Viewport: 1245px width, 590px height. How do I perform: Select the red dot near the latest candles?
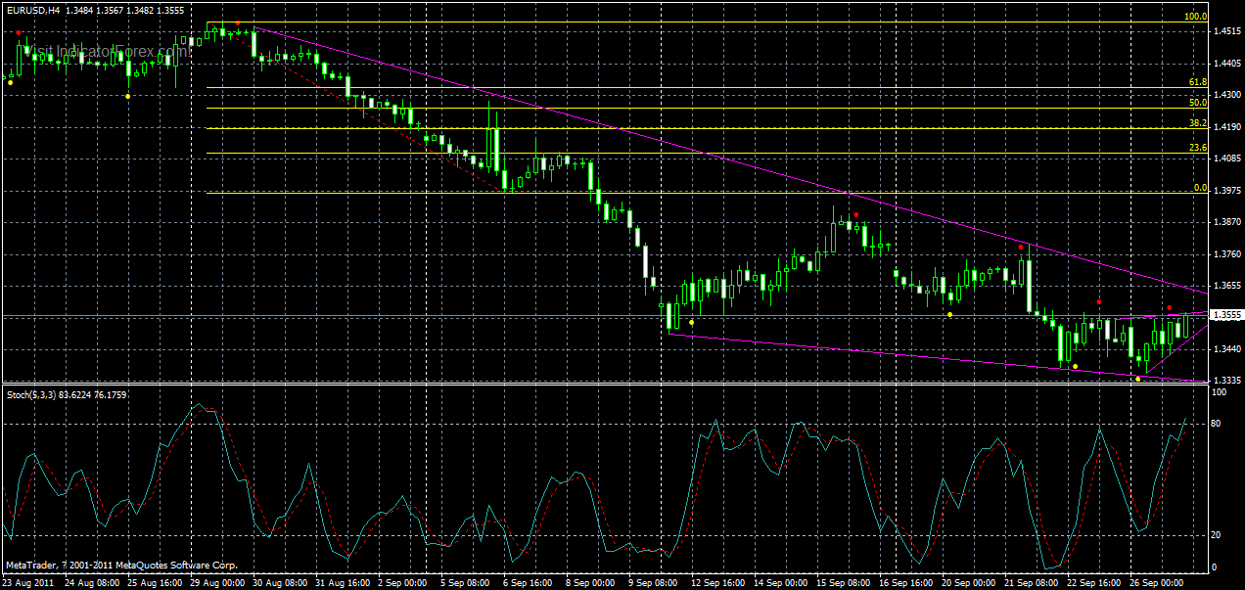1170,307
